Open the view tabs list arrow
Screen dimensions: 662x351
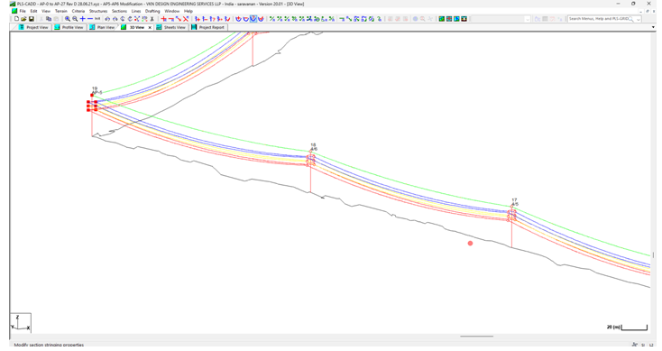click(654, 27)
